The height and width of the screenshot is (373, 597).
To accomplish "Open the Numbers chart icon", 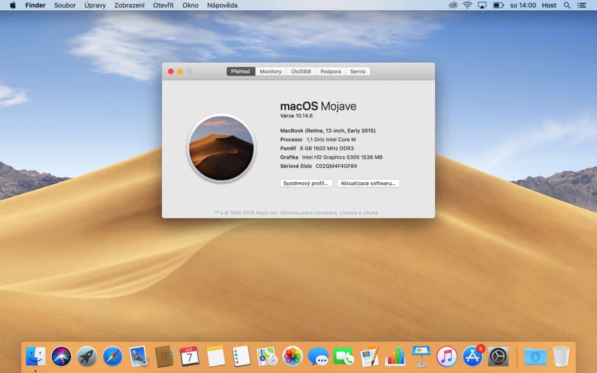I will pos(395,357).
